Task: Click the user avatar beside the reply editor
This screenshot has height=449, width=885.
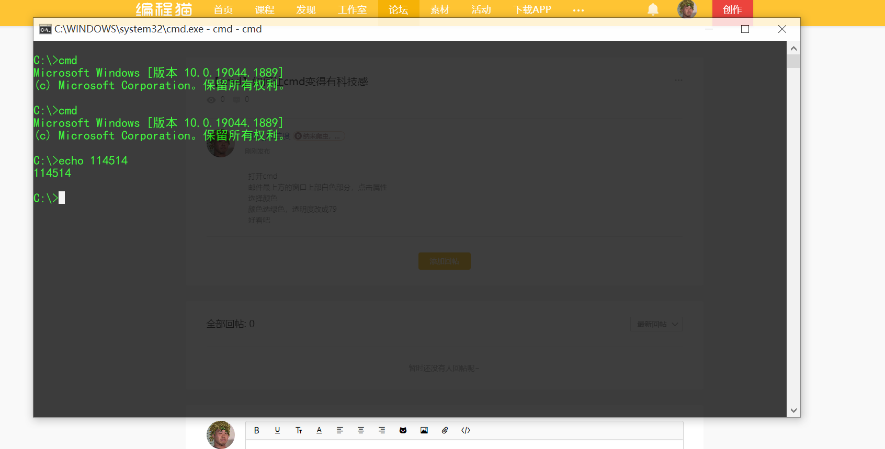Action: 221,435
